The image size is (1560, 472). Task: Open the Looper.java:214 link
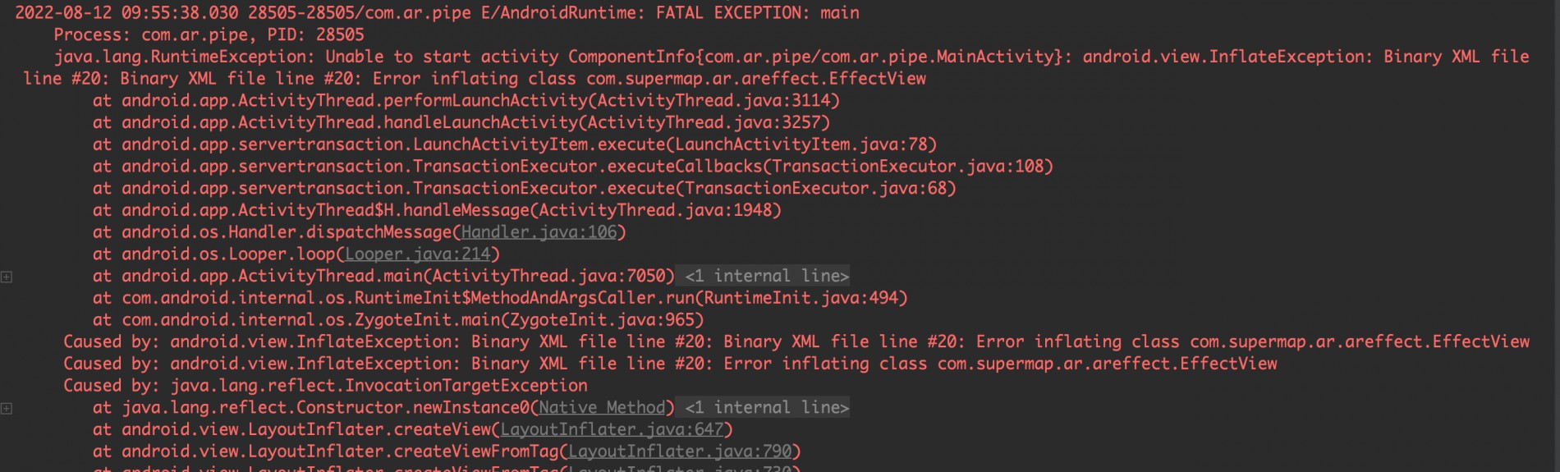point(417,254)
